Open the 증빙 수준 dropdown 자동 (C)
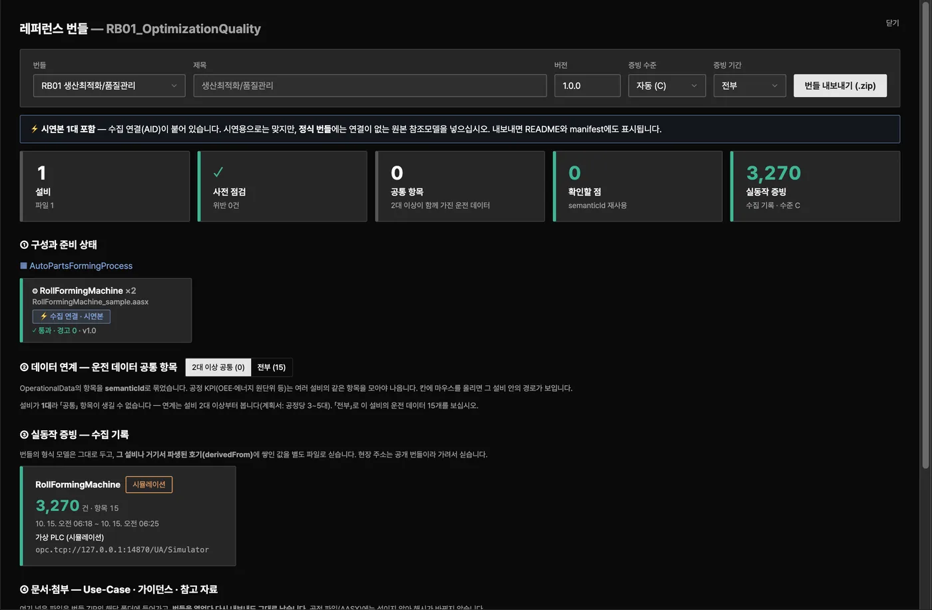Screen dimensions: 932x610 [666, 86]
